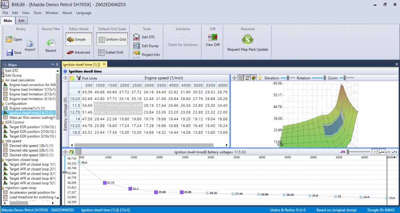The width and height of the screenshot is (400, 213).
Task: Select Scaled Grid scale
Action: (x=111, y=52)
